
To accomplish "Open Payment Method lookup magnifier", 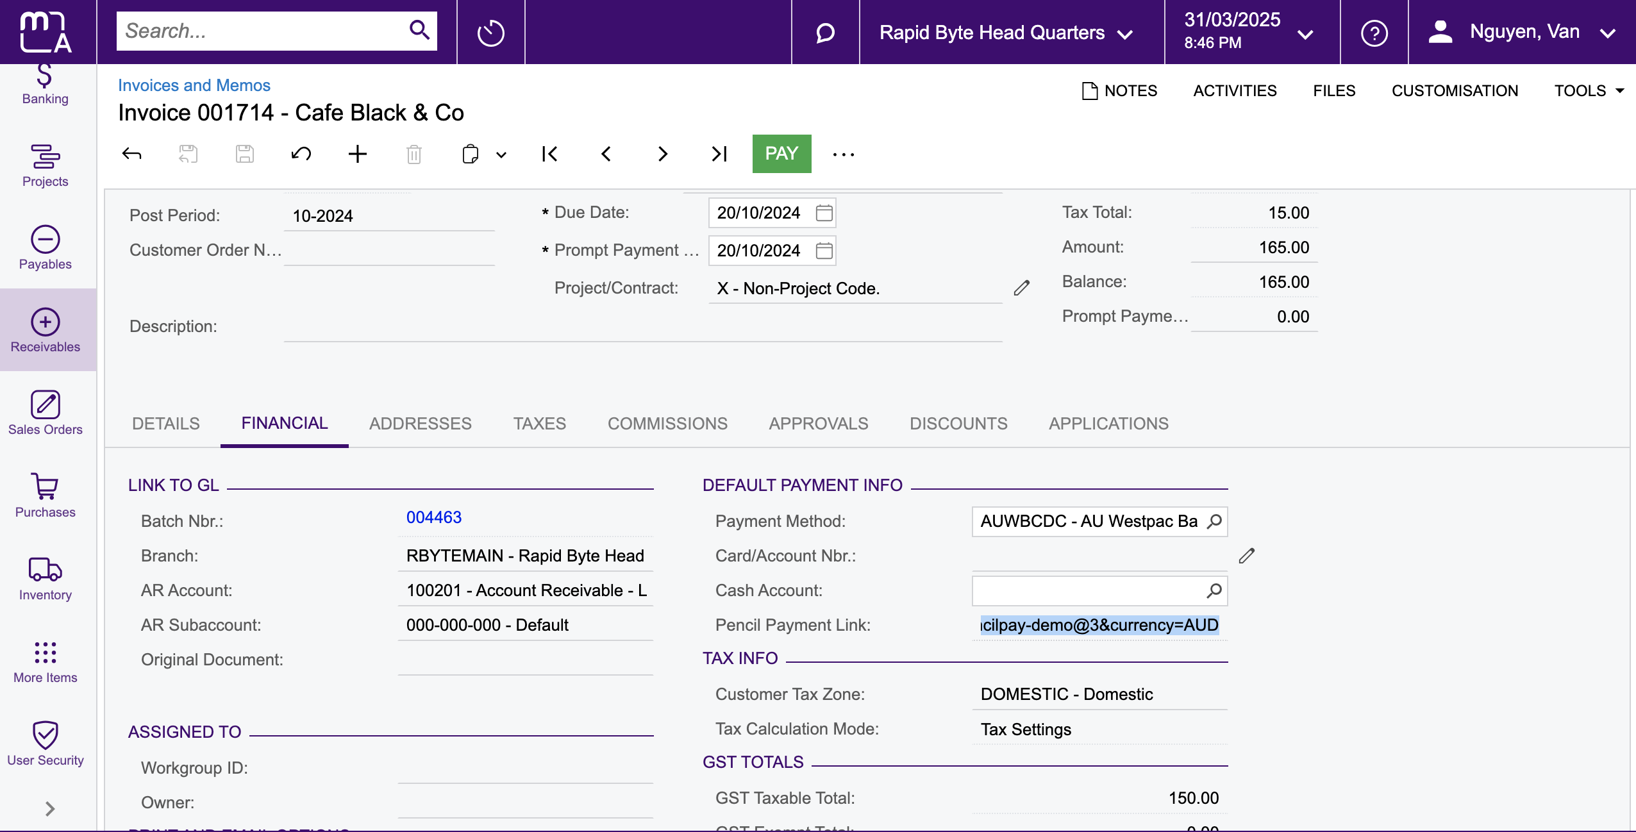I will click(x=1214, y=521).
